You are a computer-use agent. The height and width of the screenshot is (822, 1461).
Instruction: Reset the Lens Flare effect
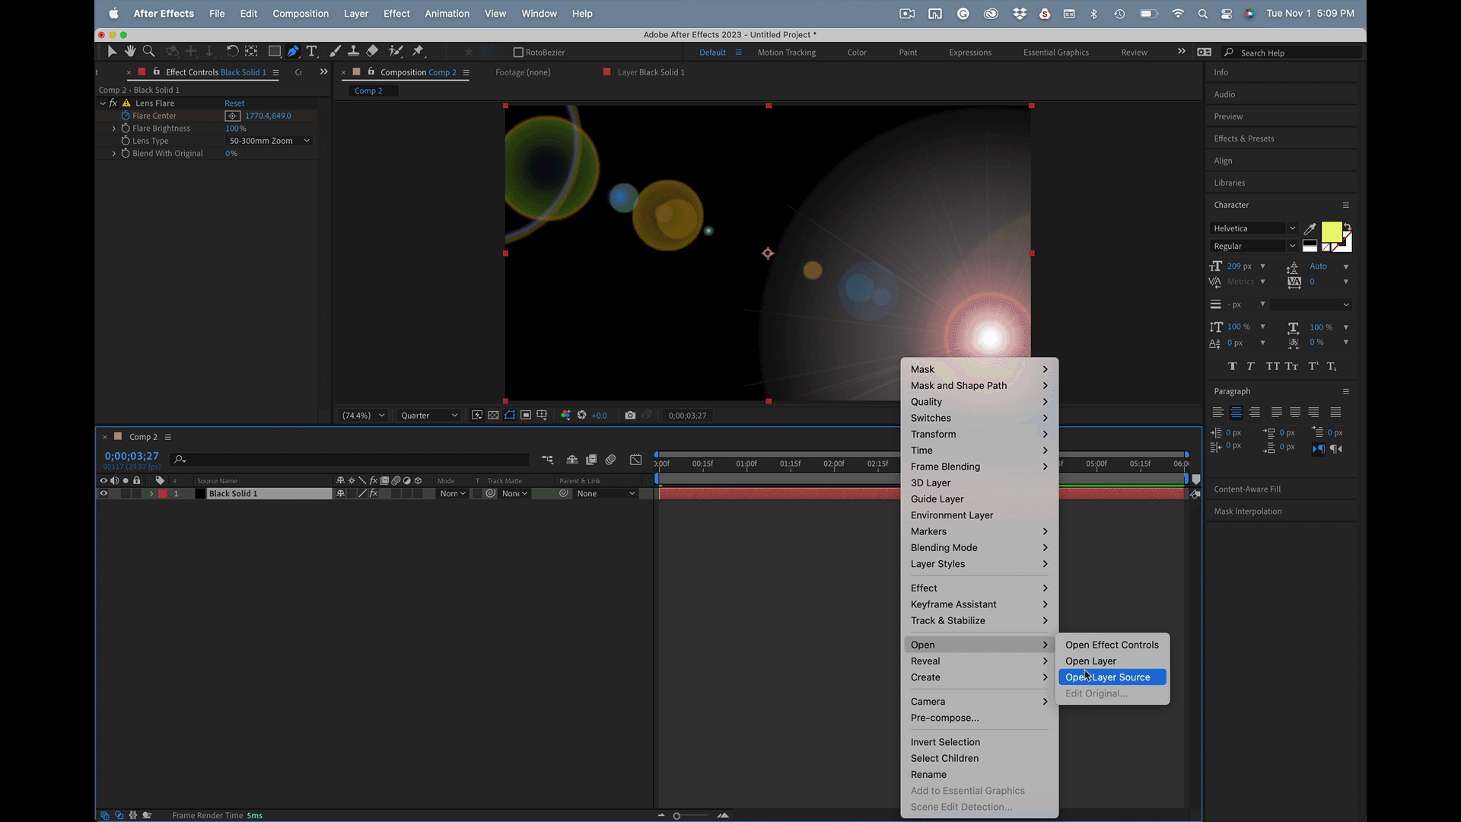point(234,104)
